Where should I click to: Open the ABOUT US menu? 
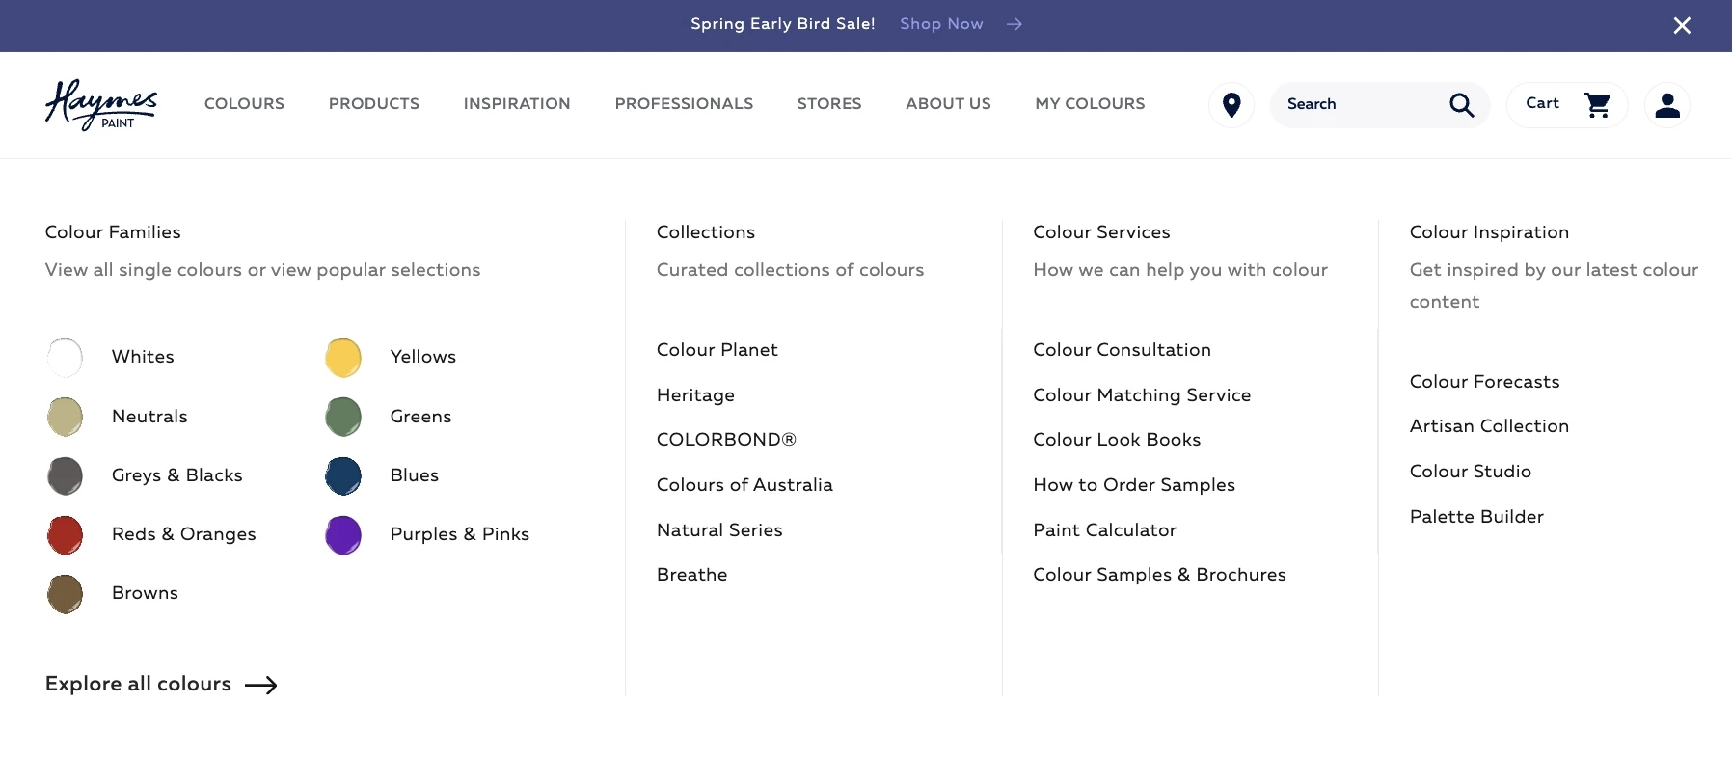pyautogui.click(x=948, y=104)
